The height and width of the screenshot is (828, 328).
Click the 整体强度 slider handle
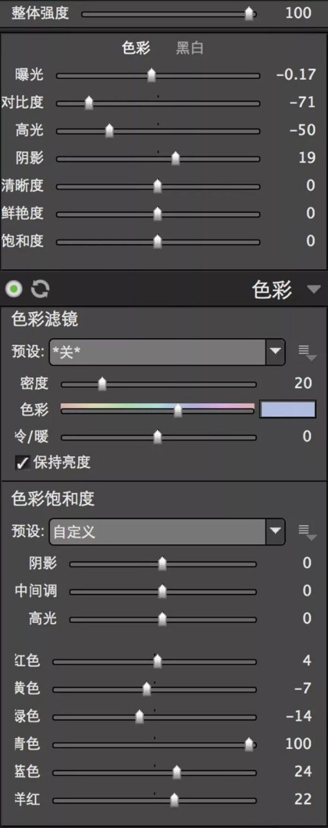click(249, 14)
